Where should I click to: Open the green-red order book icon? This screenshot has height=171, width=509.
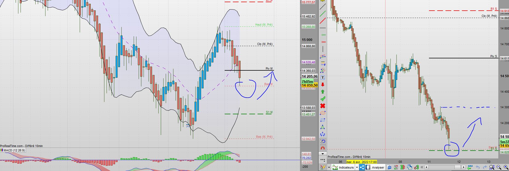pos(403,167)
